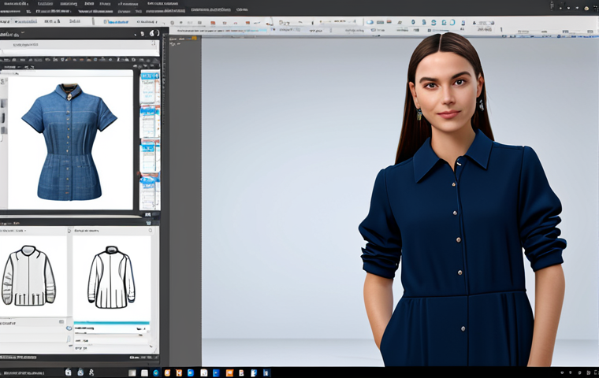Open the open-sleeved jacket sketch panel image
Image resolution: width=599 pixels, height=378 pixels.
click(x=28, y=276)
